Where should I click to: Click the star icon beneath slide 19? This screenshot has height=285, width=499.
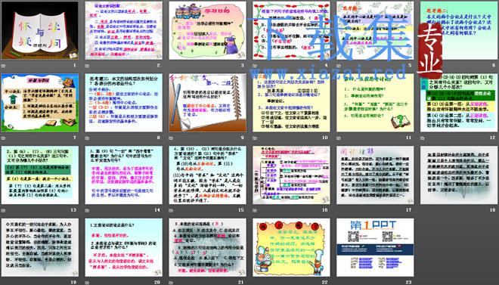tap(4, 282)
